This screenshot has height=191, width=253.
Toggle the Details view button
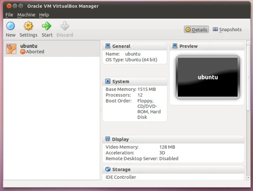coord(197,30)
